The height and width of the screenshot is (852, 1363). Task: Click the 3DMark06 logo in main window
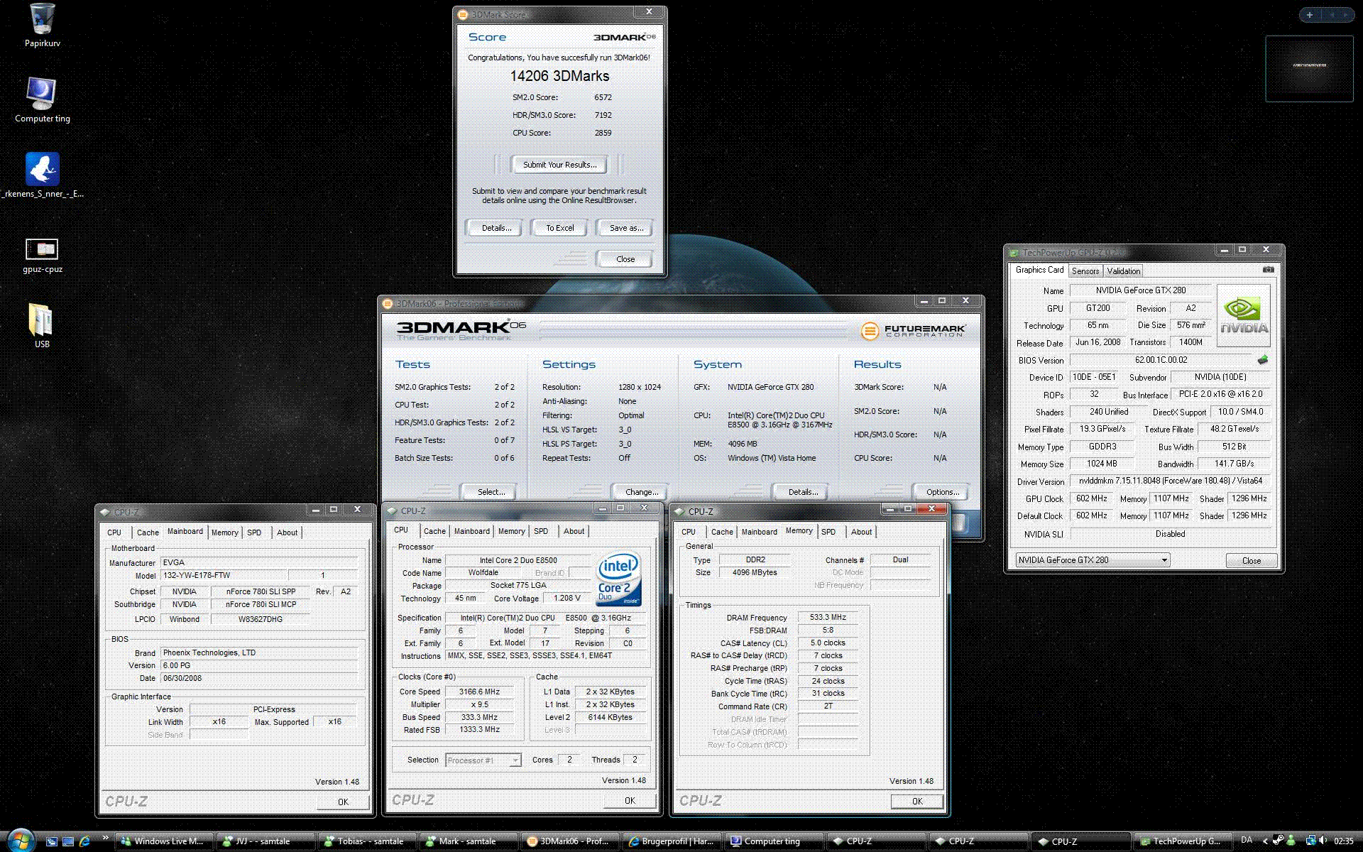[461, 329]
